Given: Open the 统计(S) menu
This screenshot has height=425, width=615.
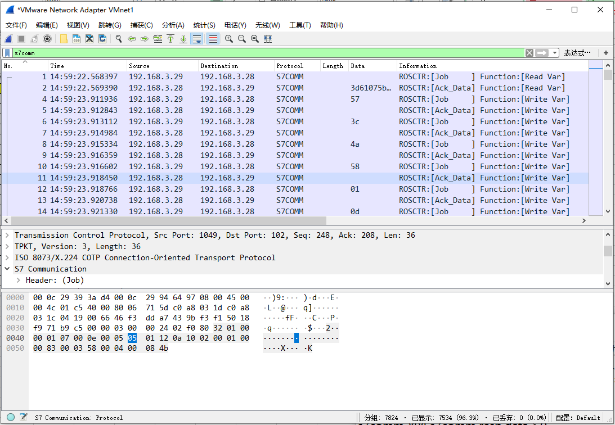Looking at the screenshot, I should click(x=204, y=25).
